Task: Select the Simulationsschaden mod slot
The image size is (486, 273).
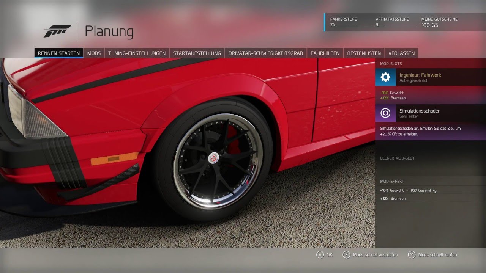Action: pyautogui.click(x=431, y=113)
